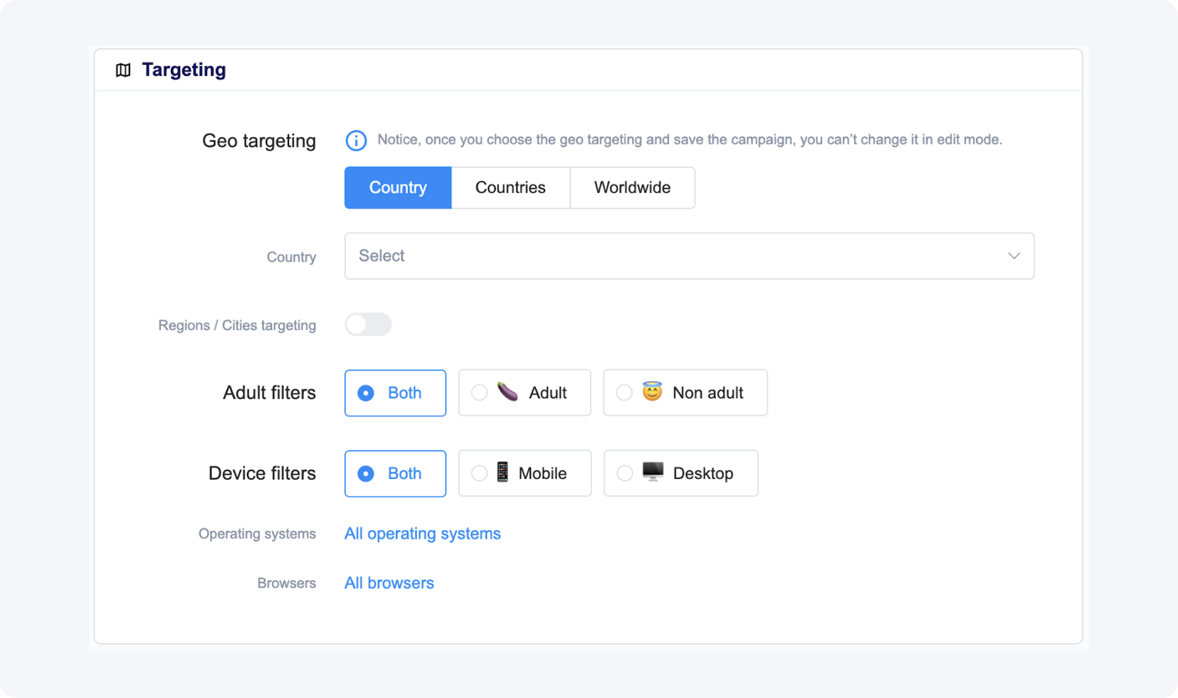
Task: Open the All browsers link
Action: 389,583
